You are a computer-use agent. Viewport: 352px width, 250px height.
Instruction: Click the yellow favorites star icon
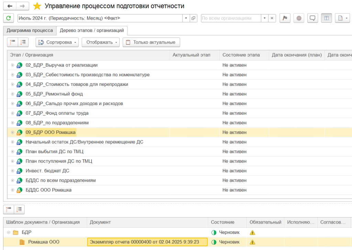(x=37, y=6)
